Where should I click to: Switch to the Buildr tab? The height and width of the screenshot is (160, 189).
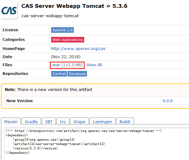point(125,121)
